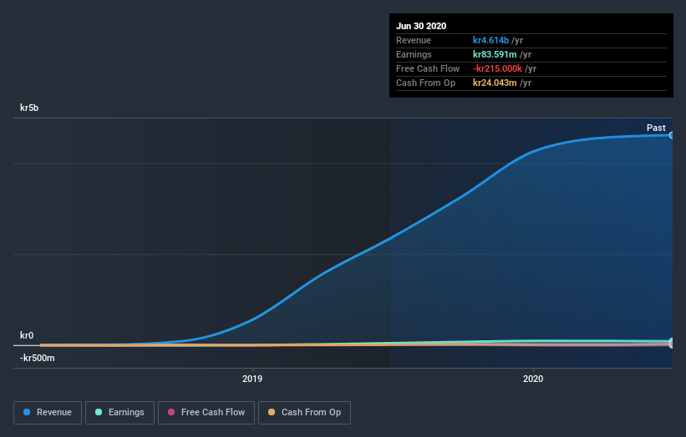Click the blue Revenue legend dot
This screenshot has width=686, height=437.
pyautogui.click(x=27, y=412)
